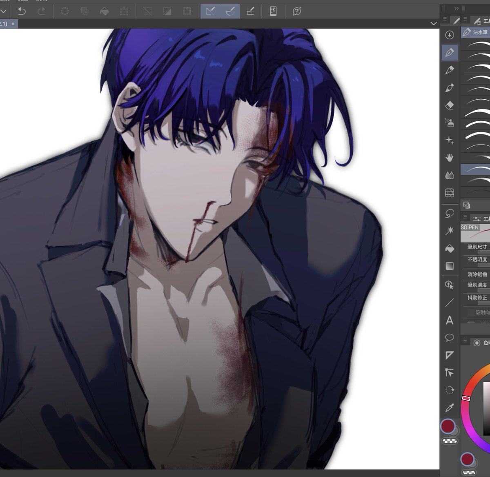Select the Eraser tool in the toolbox
Image resolution: width=490 pixels, height=477 pixels.
pyautogui.click(x=450, y=105)
